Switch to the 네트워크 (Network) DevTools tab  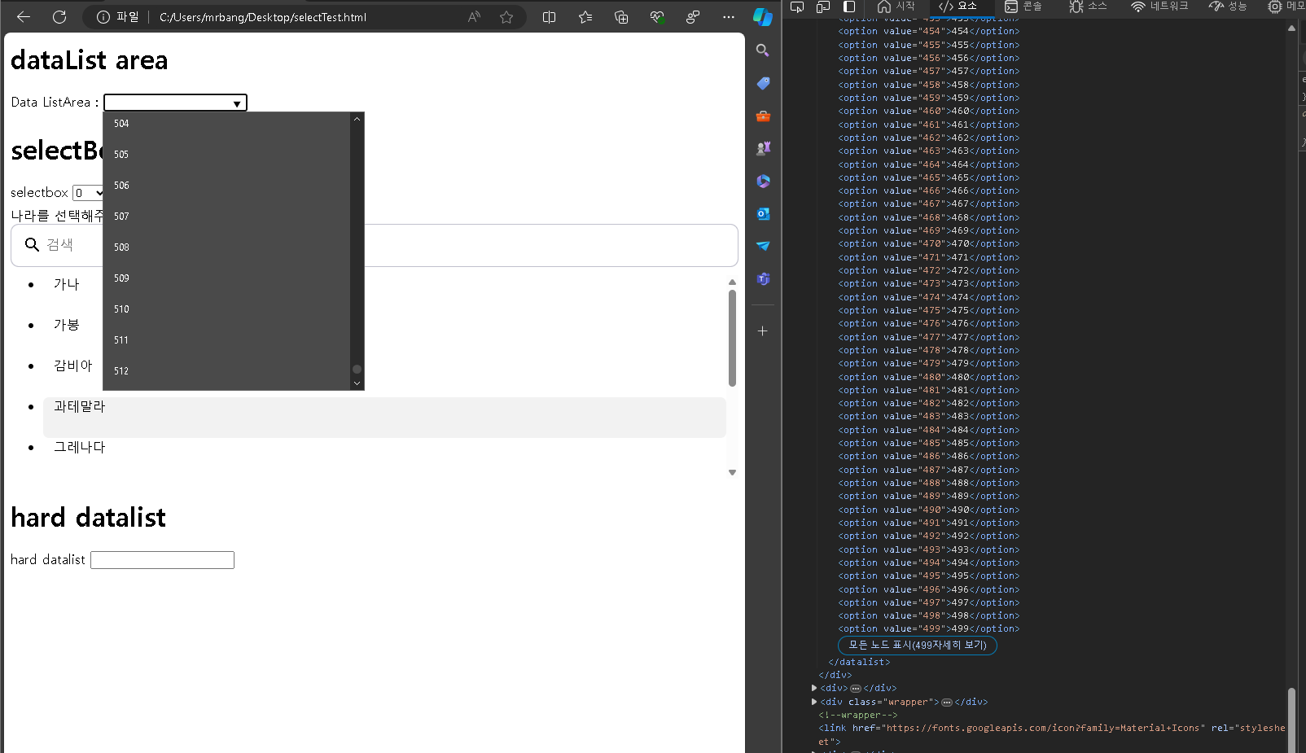pos(1159,7)
